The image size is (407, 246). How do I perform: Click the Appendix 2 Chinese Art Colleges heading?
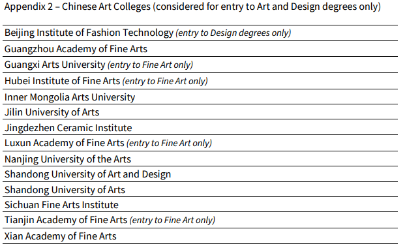pos(192,7)
